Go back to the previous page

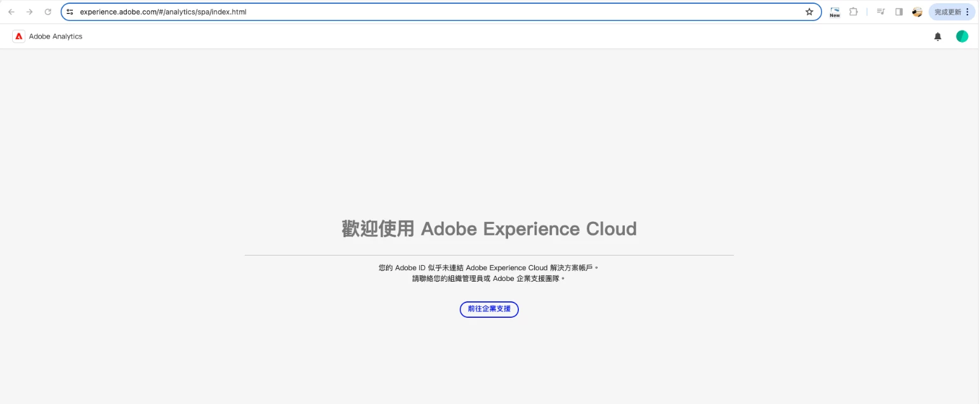pyautogui.click(x=11, y=12)
